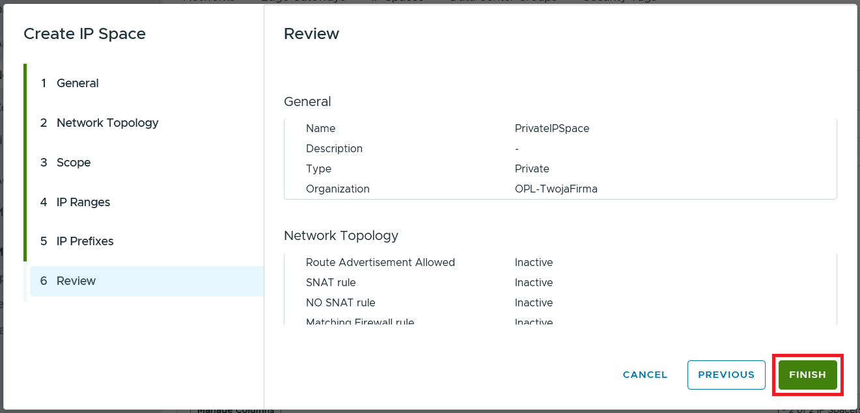Viewport: 860px width, 413px height.
Task: Return to the IP Prefixes step
Action: [85, 241]
